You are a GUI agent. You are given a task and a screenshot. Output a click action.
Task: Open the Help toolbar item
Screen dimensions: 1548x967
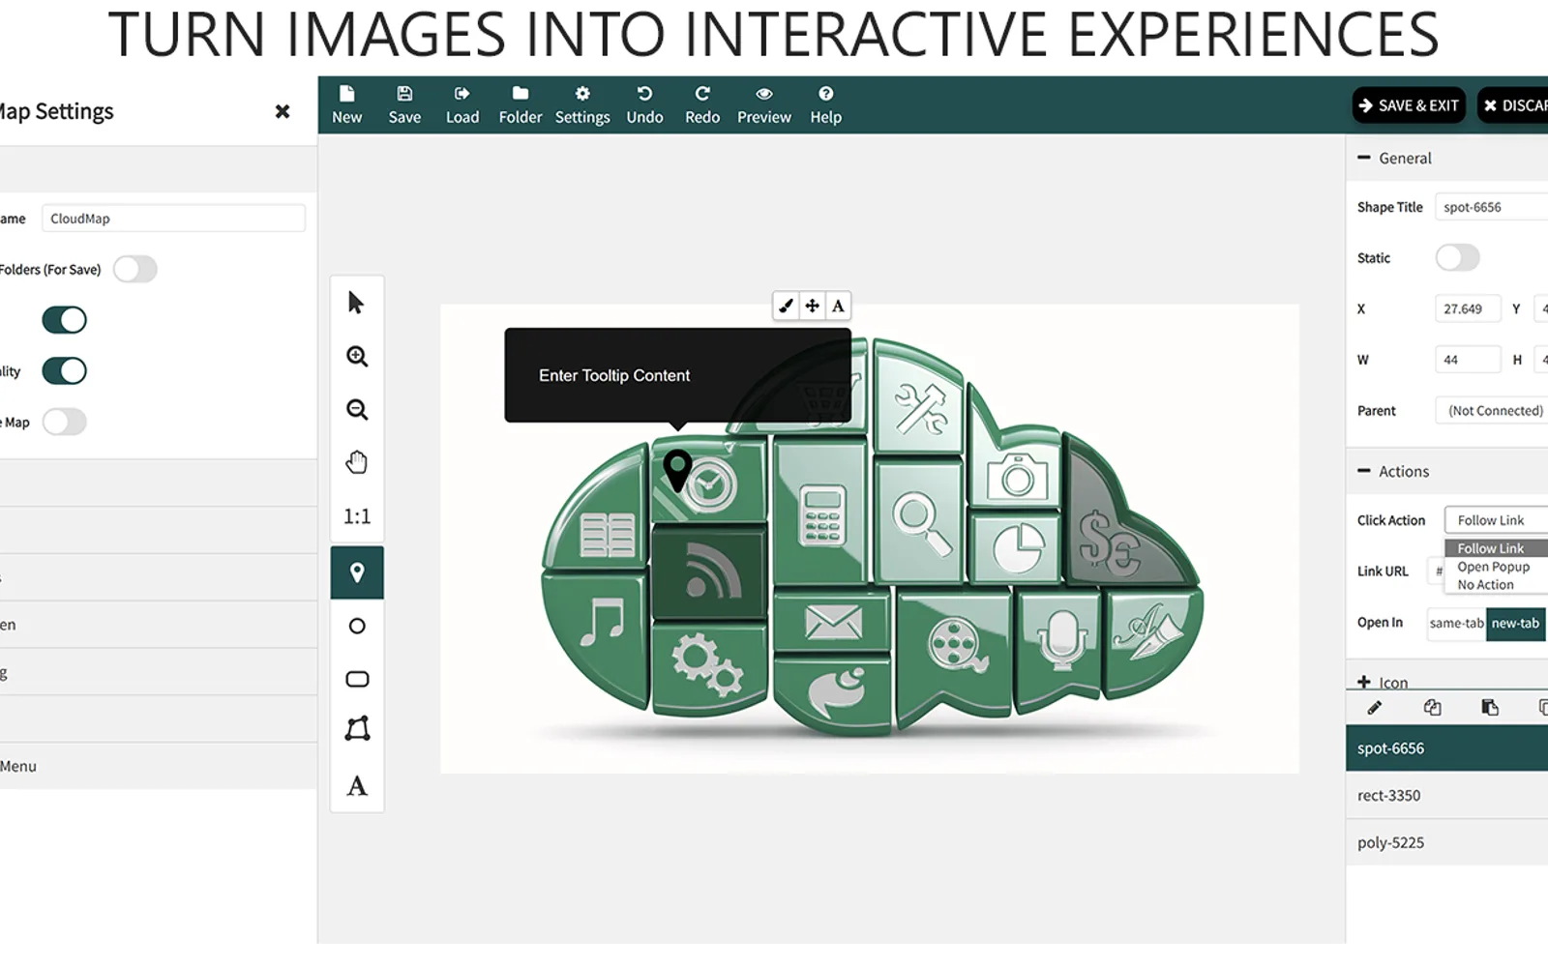825,104
